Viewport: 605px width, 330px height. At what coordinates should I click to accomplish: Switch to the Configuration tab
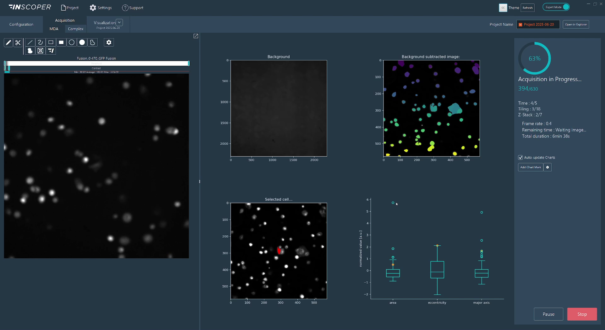21,25
